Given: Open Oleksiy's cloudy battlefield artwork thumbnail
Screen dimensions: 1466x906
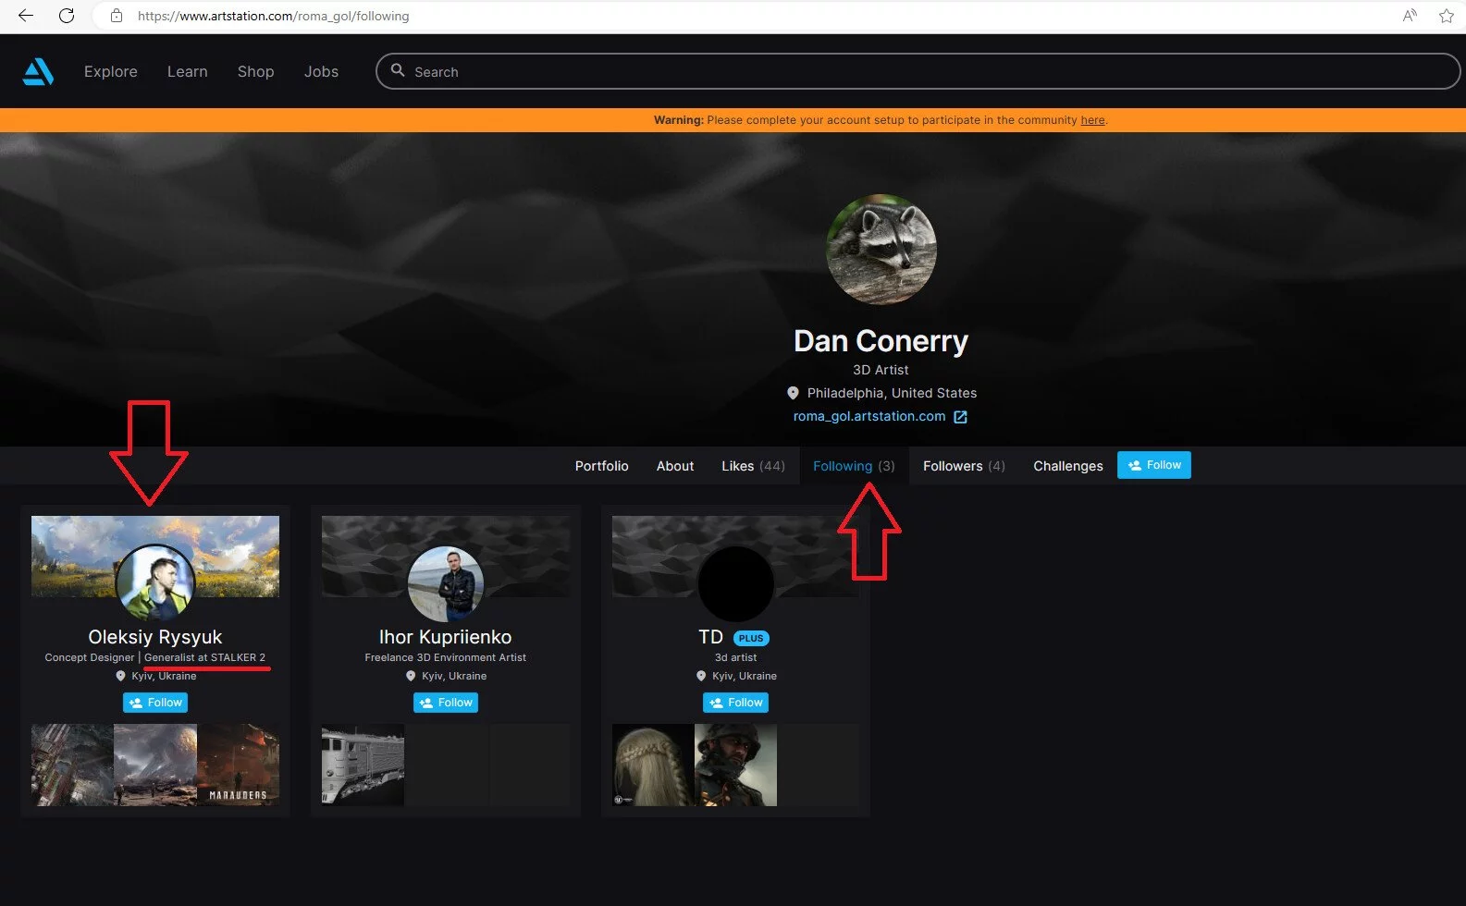Looking at the screenshot, I should click(155, 765).
